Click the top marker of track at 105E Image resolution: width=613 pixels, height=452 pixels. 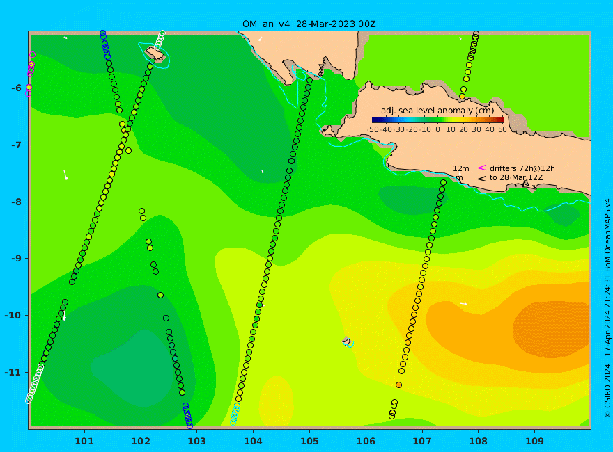[309, 81]
